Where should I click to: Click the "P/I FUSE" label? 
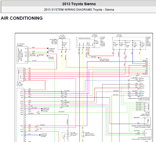click(116, 44)
